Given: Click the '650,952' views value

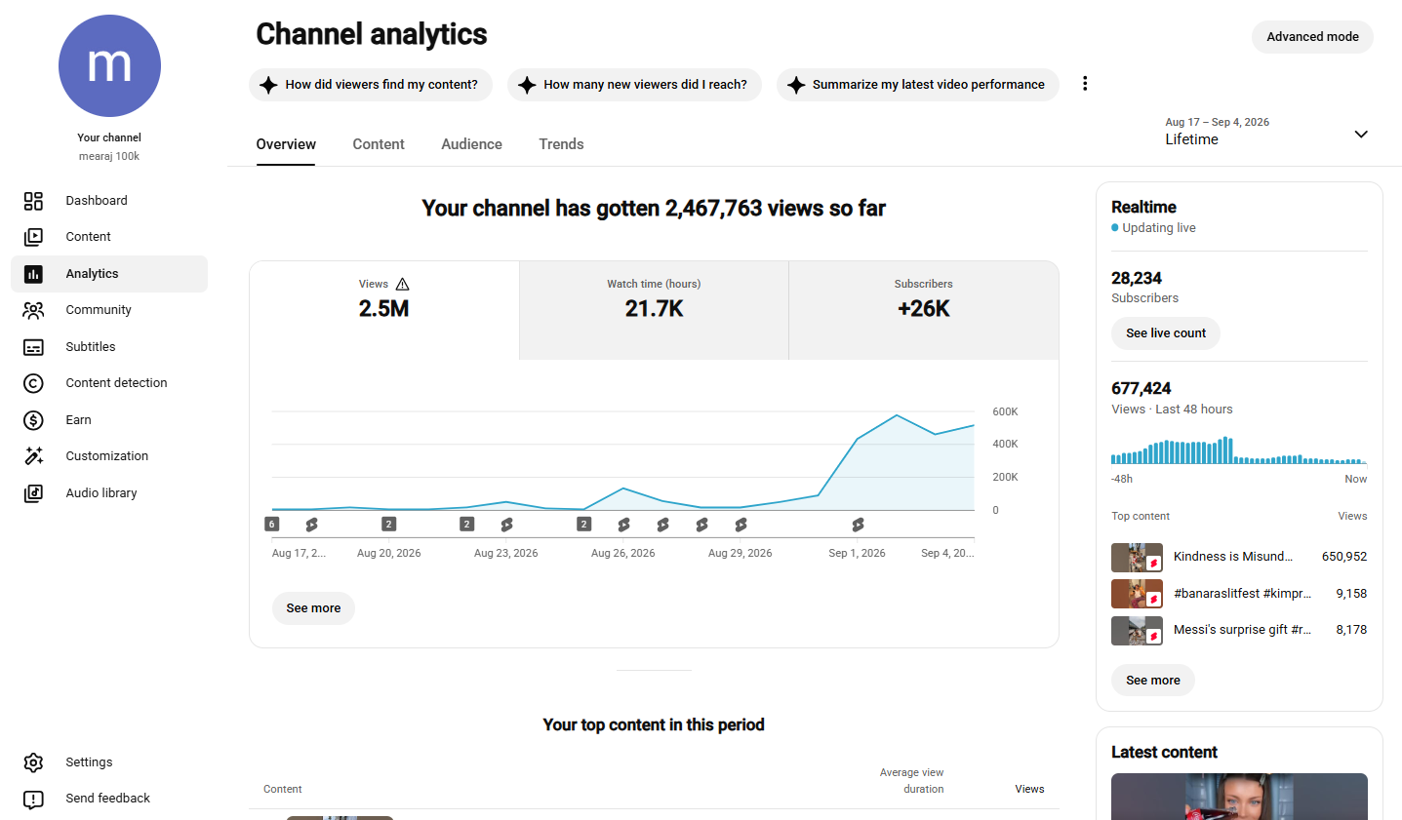Looking at the screenshot, I should point(1344,557).
